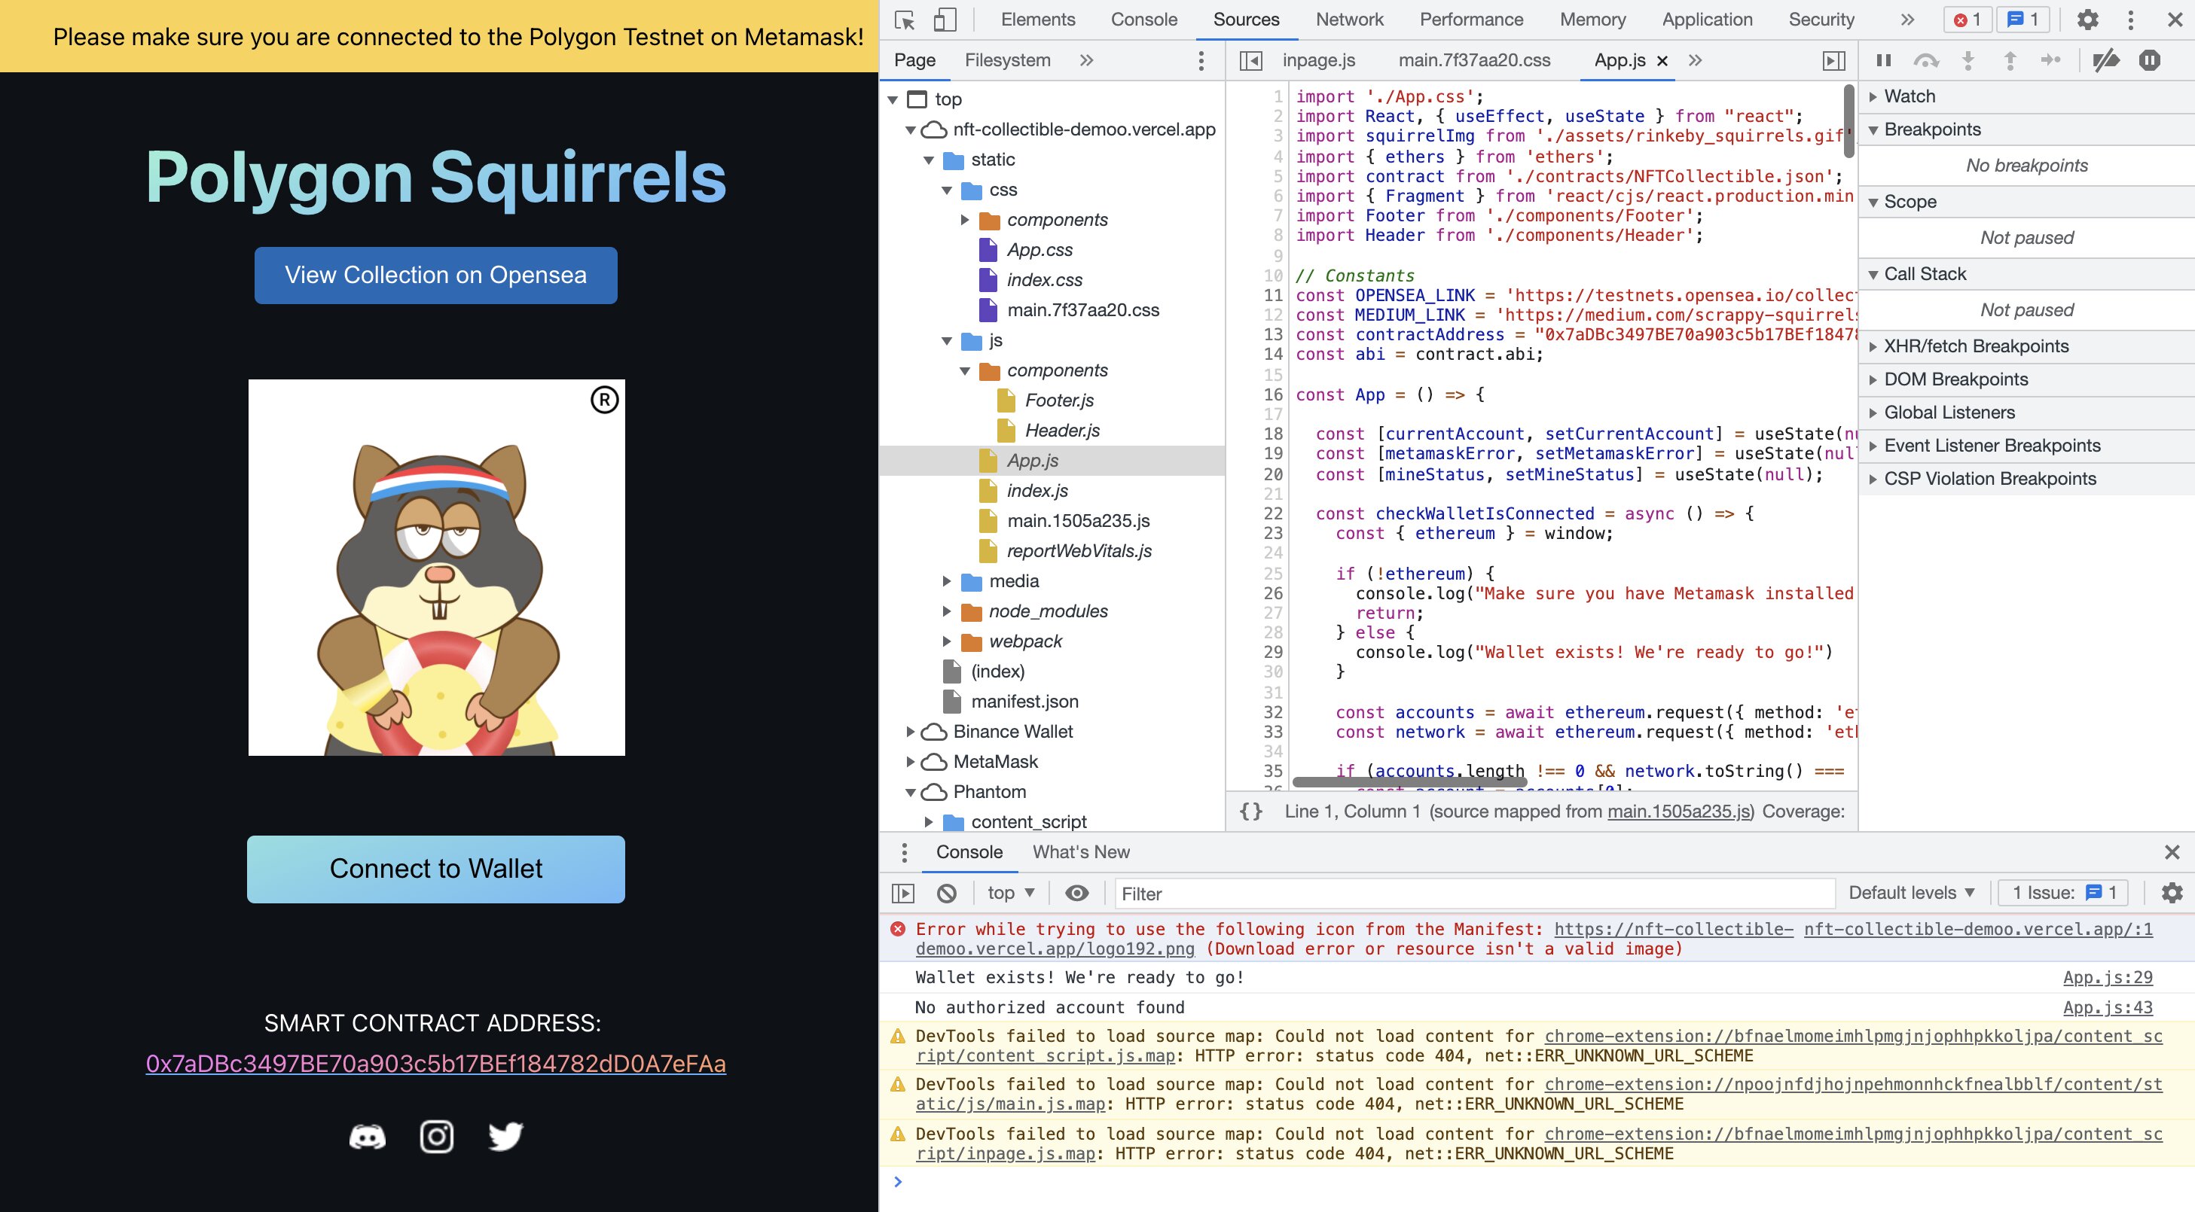Viewport: 2195px width, 1212px height.
Task: Click the smart contract address link
Action: [x=435, y=1064]
